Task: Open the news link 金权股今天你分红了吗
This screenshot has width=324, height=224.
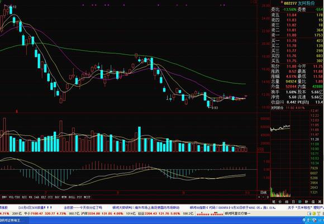Action: click(x=83, y=207)
